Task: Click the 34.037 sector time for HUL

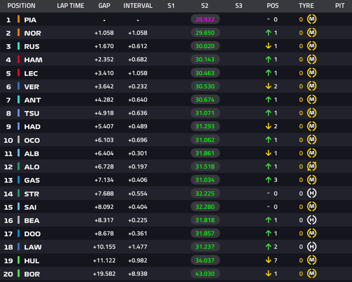Action: pos(205,260)
